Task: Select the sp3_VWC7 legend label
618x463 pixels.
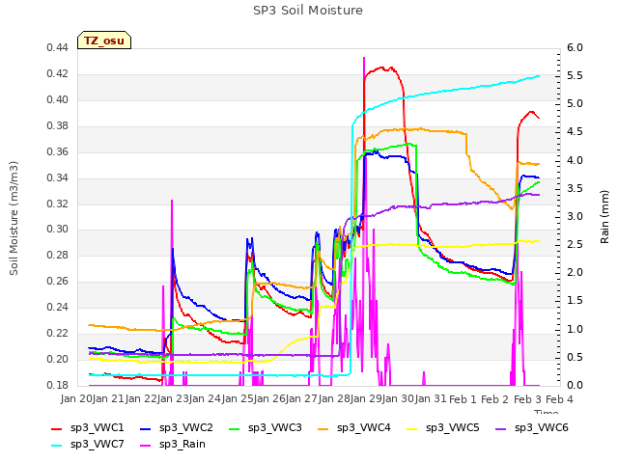Action: 97,445
